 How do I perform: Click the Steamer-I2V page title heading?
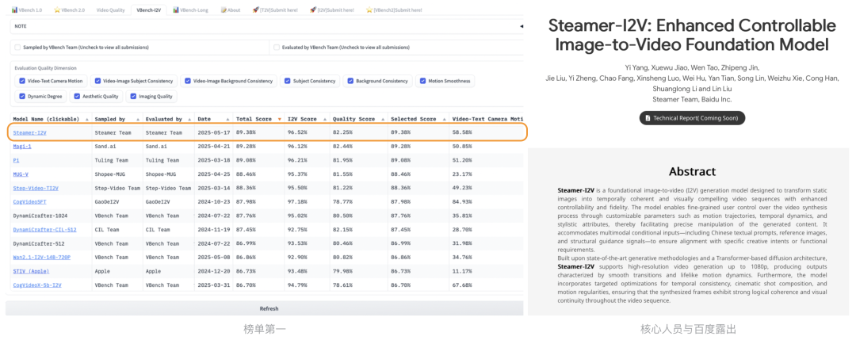click(692, 35)
